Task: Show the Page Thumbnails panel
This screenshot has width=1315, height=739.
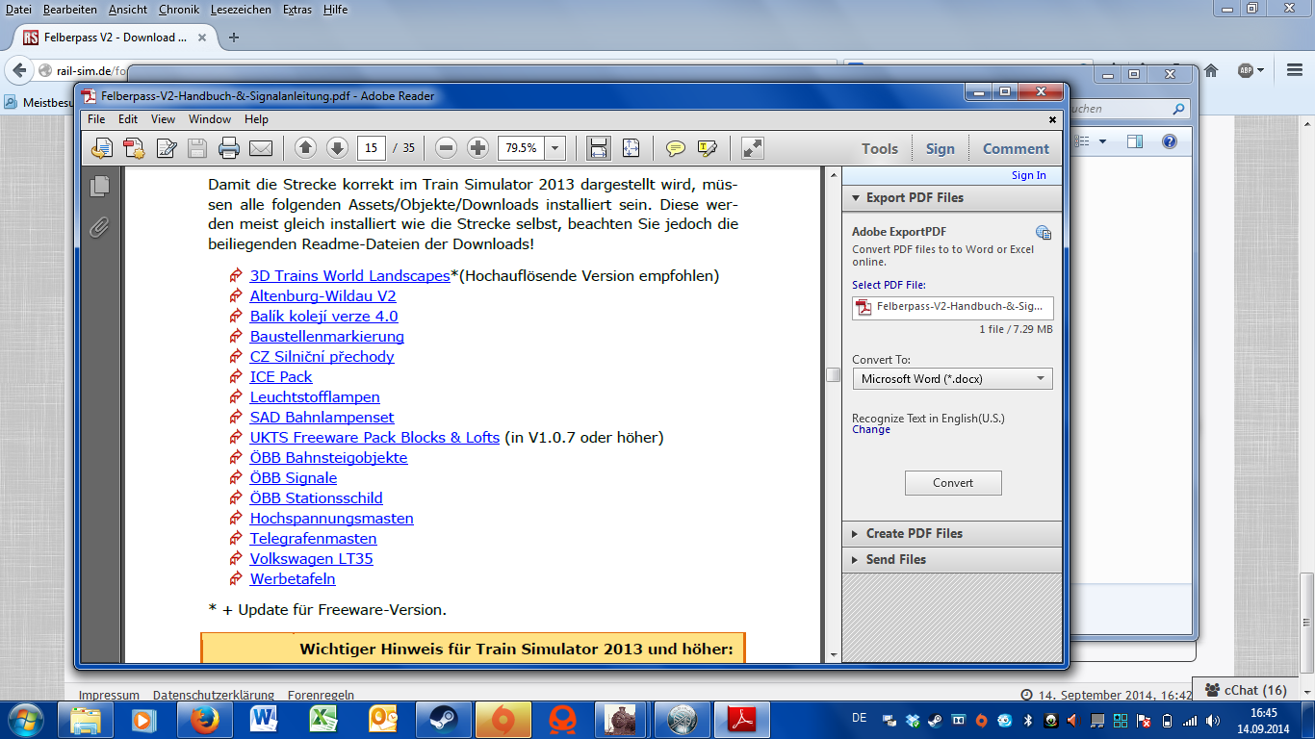Action: [99, 187]
